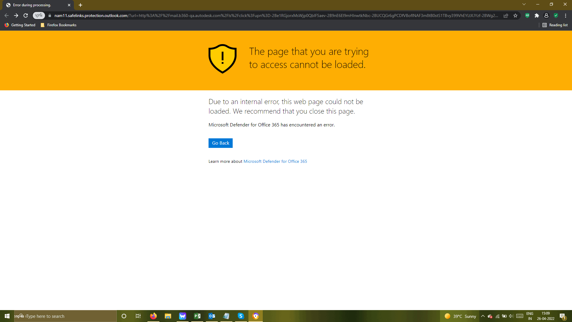Open a new tab with plus button
This screenshot has width=572, height=322.
80,5
